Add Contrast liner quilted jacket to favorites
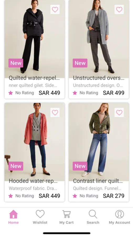 pyautogui.click(x=119, y=112)
